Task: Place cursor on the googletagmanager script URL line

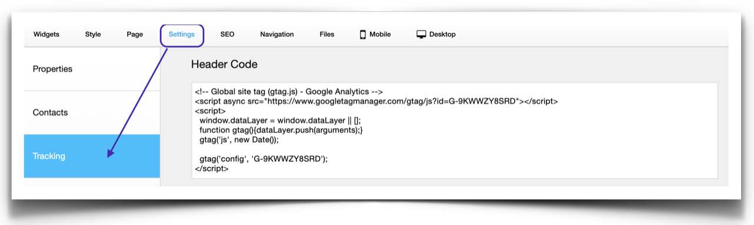Action: [376, 101]
